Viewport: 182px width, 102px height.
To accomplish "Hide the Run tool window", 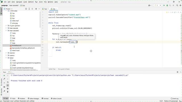I will 181,72.
